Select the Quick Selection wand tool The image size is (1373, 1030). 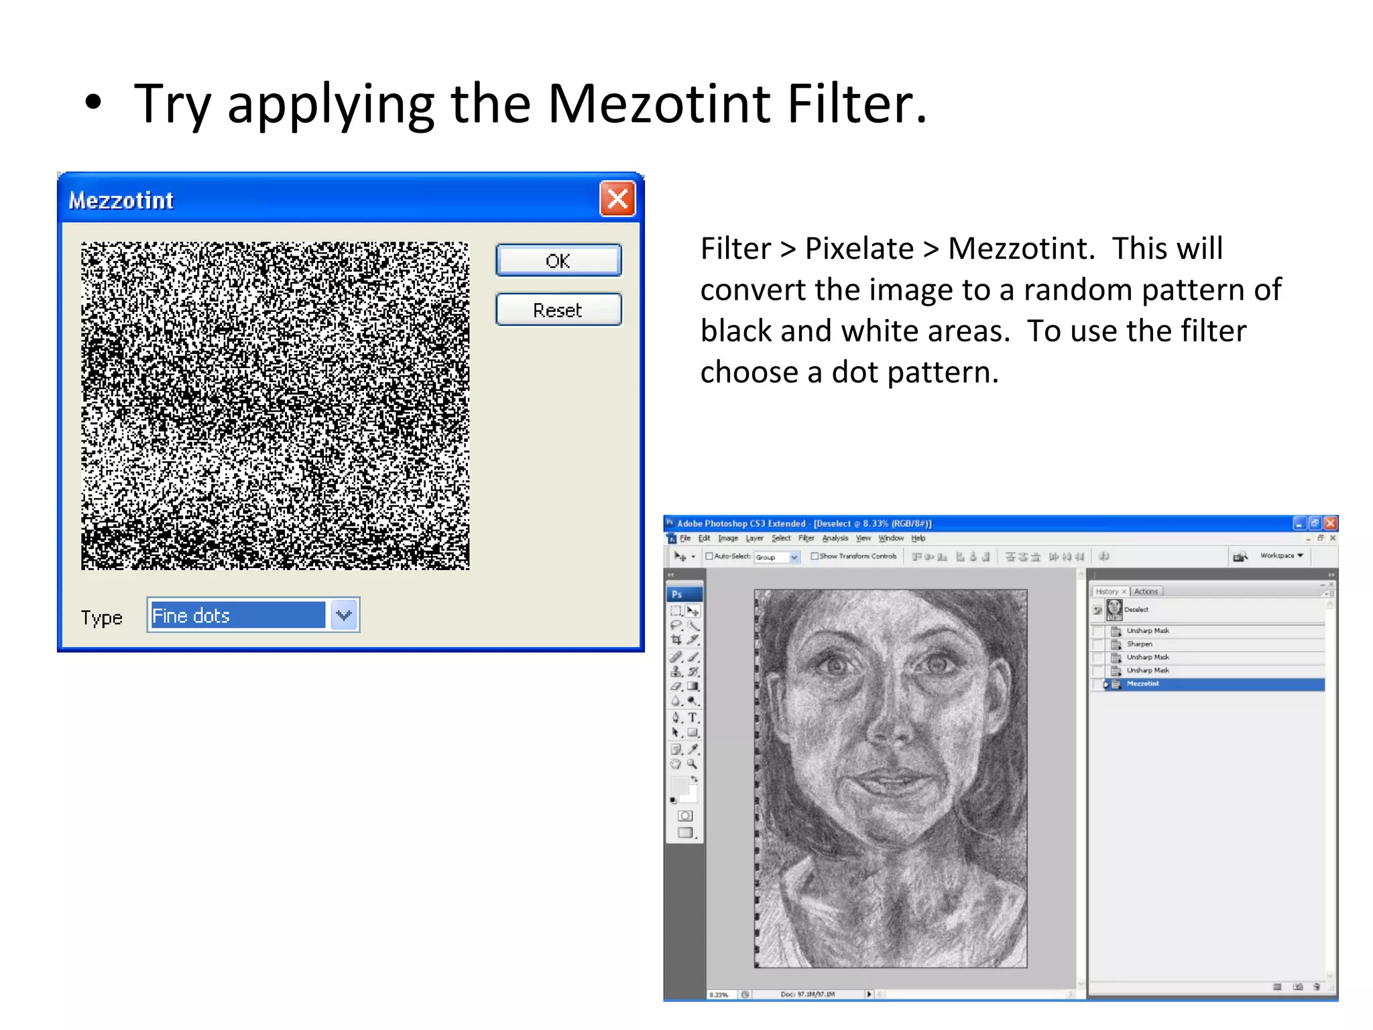693,625
